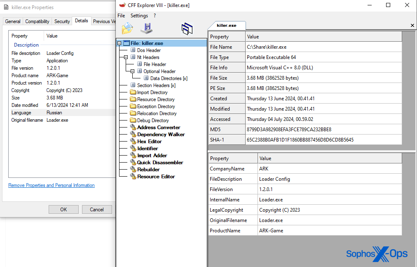Click the LegalCopyright value Copyright (C) 2023
The height and width of the screenshot is (267, 417).
click(330, 210)
